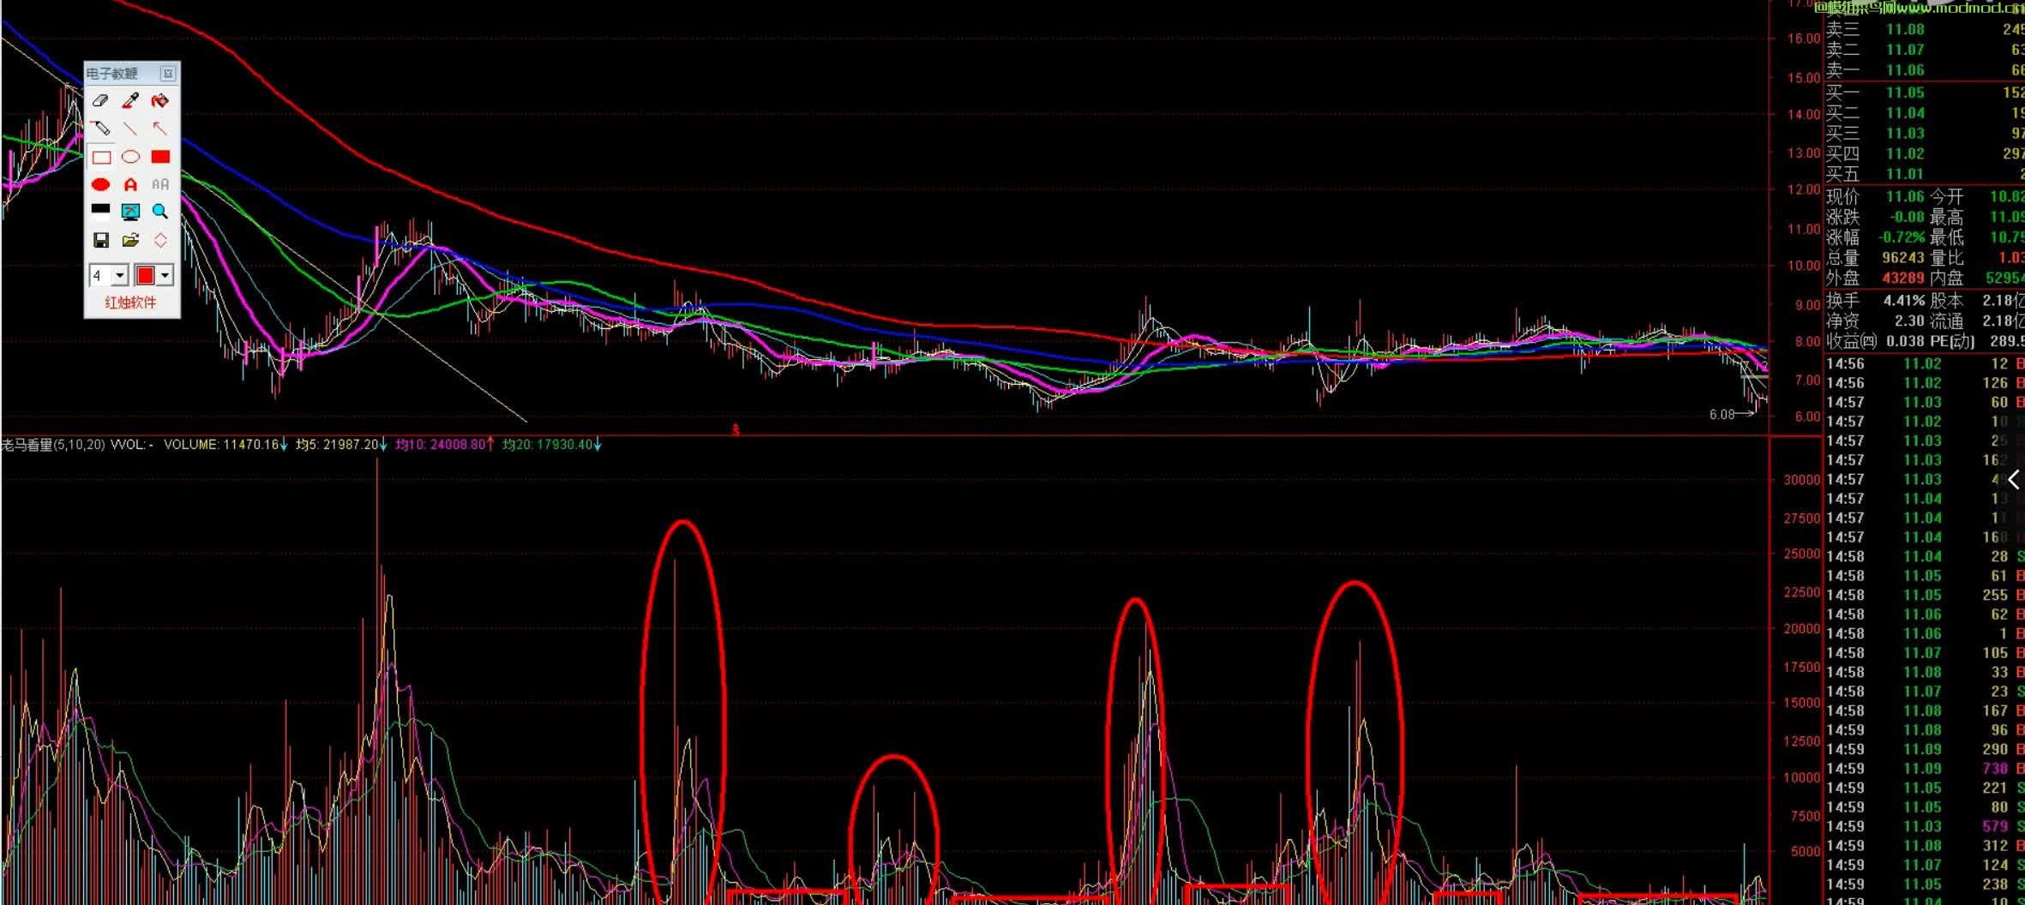Expand the side panel with the white chevron
Screen dimensions: 2025x905
coord(2013,480)
